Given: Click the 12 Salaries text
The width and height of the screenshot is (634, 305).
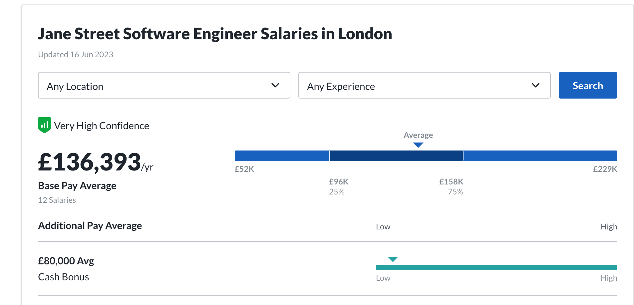Looking at the screenshot, I should pos(57,200).
